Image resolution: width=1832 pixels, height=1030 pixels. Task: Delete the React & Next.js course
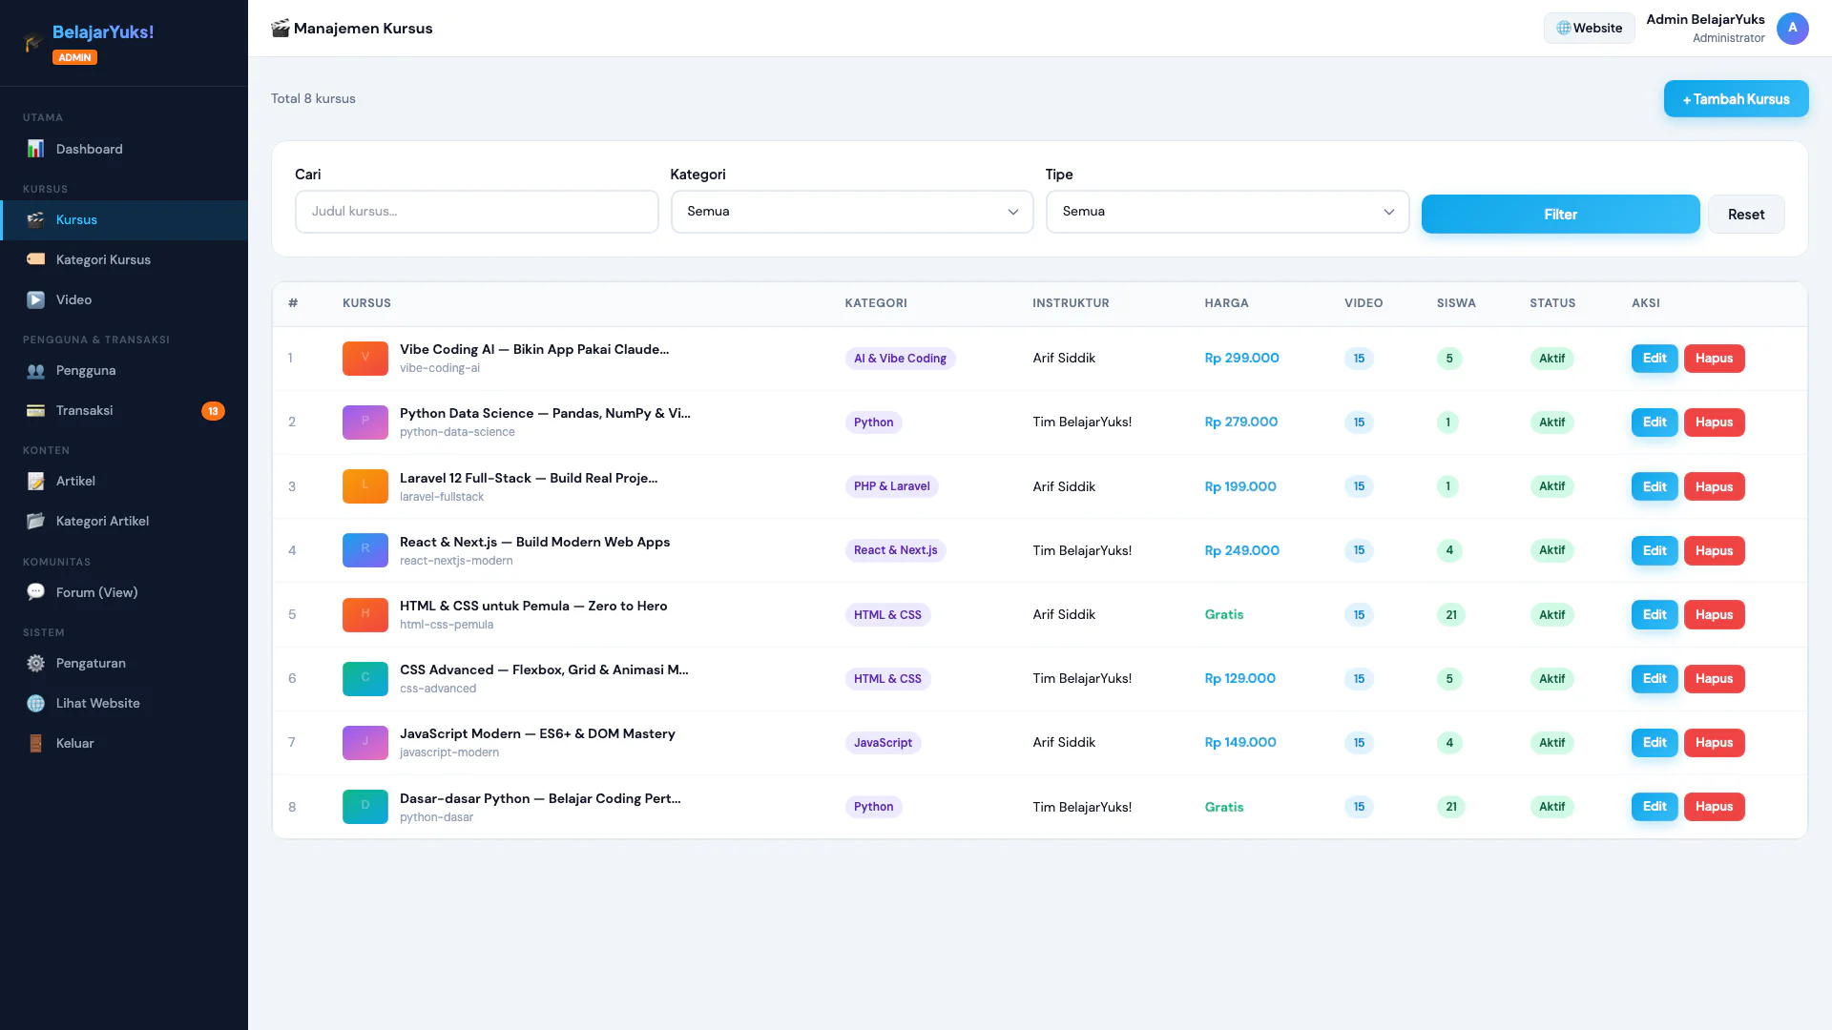(x=1714, y=550)
